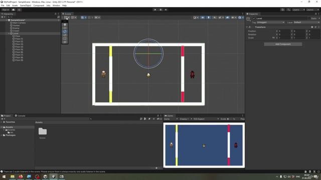Toggle scene grid visibility button
The height and width of the screenshot is (180, 321).
[x=83, y=17]
